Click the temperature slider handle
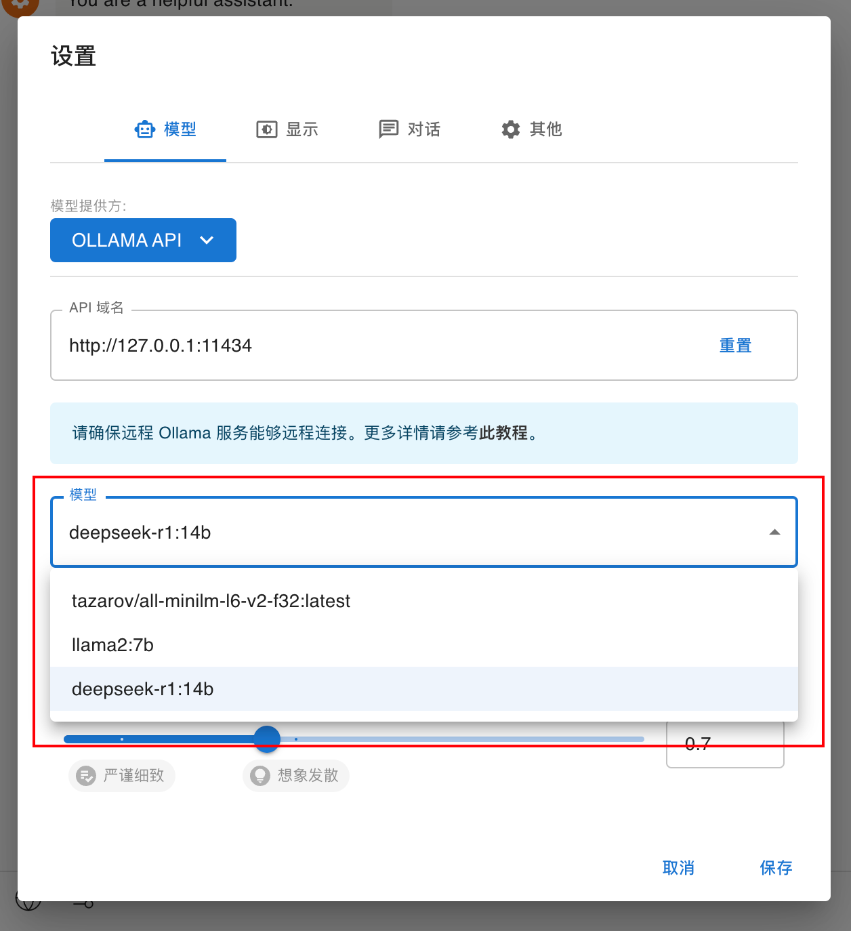851x931 pixels. tap(267, 739)
